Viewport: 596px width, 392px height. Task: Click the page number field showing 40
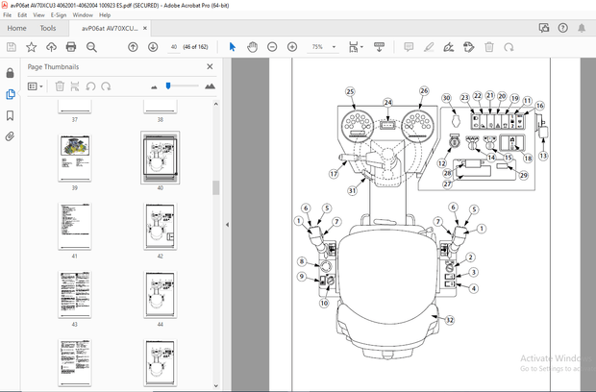click(174, 47)
